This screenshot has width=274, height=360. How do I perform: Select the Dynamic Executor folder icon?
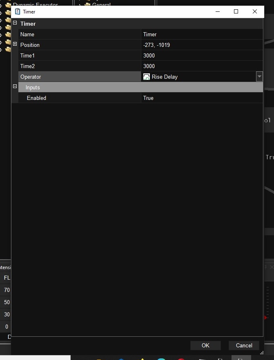(x=8, y=4)
